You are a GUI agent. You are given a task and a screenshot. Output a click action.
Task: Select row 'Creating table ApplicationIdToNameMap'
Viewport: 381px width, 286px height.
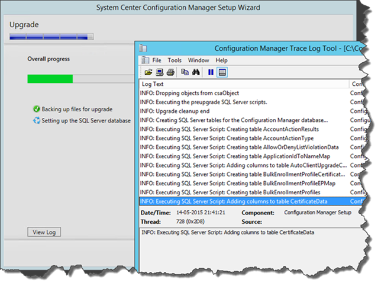point(252,156)
